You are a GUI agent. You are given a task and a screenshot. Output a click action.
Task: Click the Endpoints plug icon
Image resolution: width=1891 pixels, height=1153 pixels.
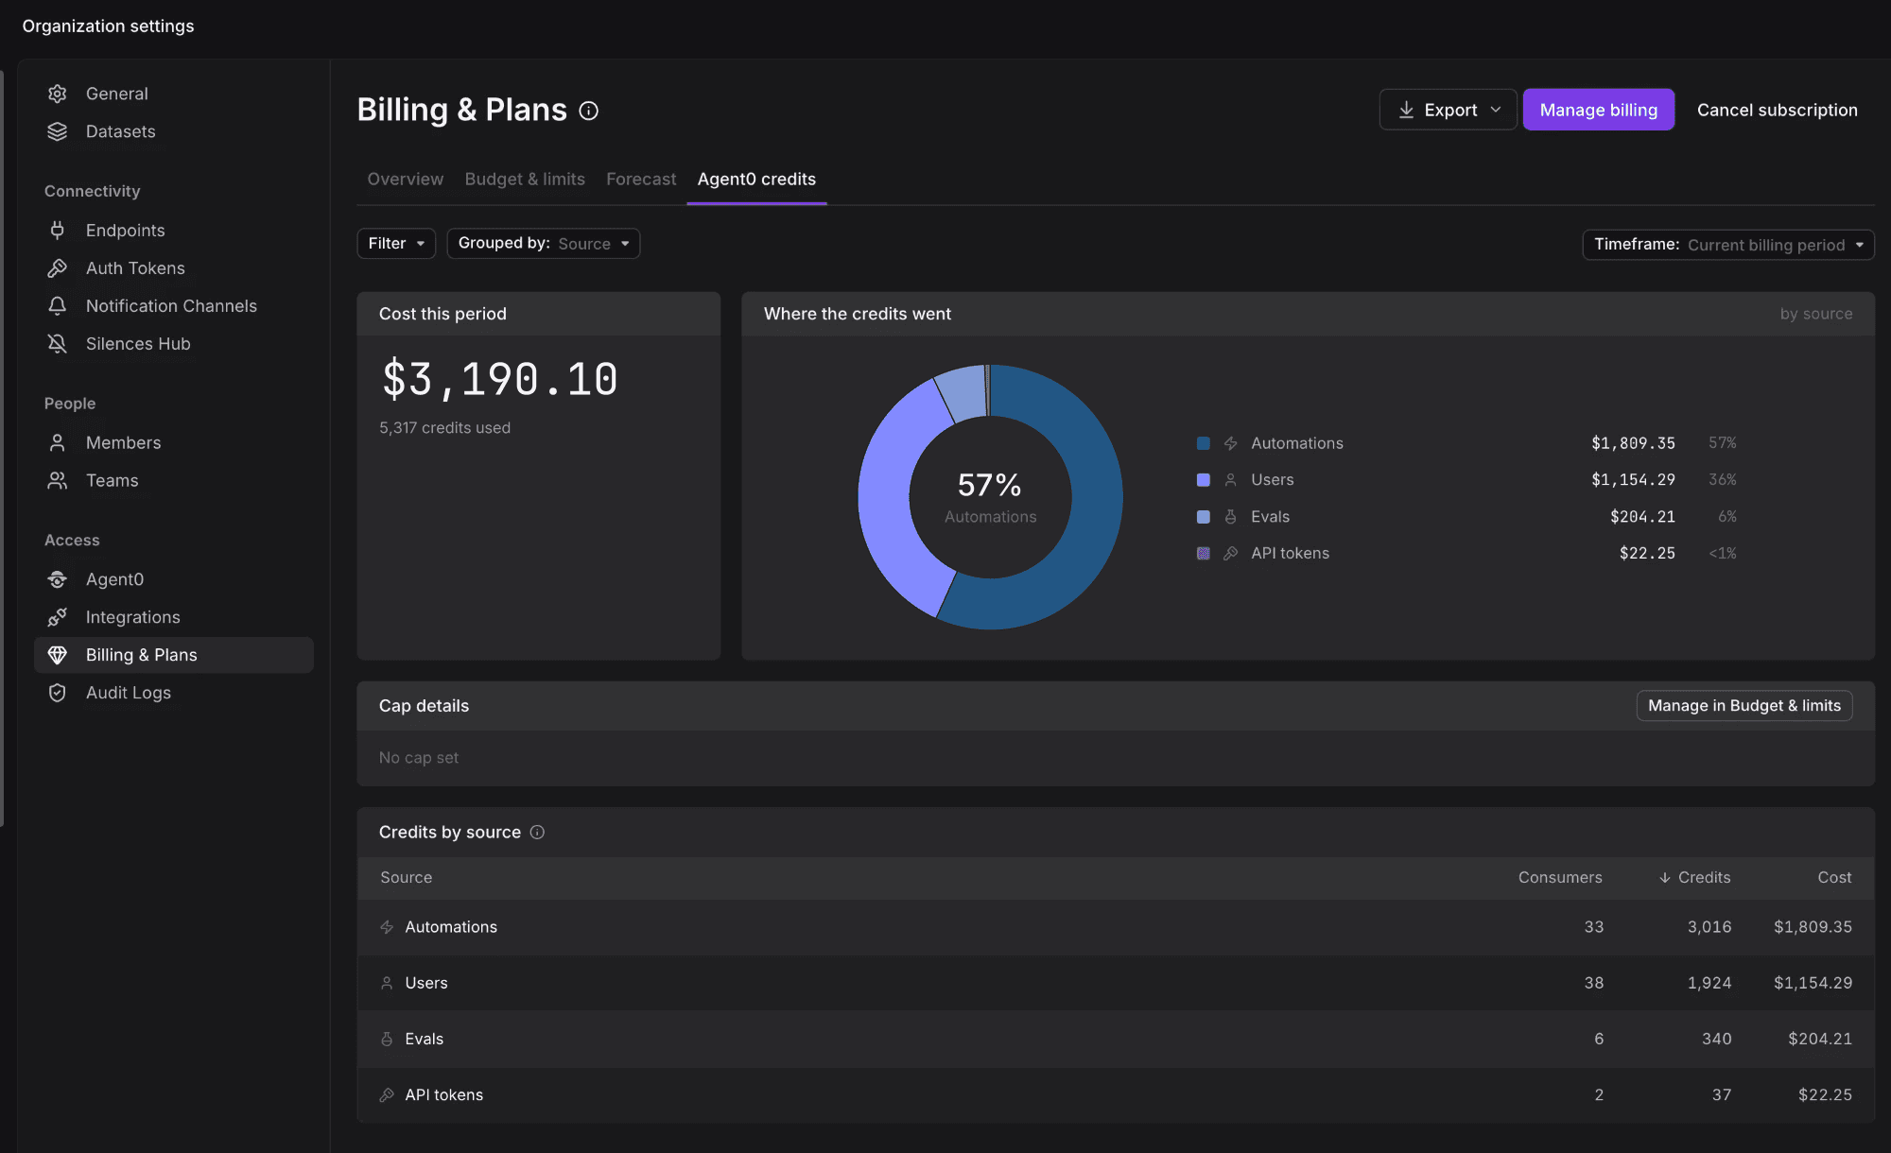point(58,231)
